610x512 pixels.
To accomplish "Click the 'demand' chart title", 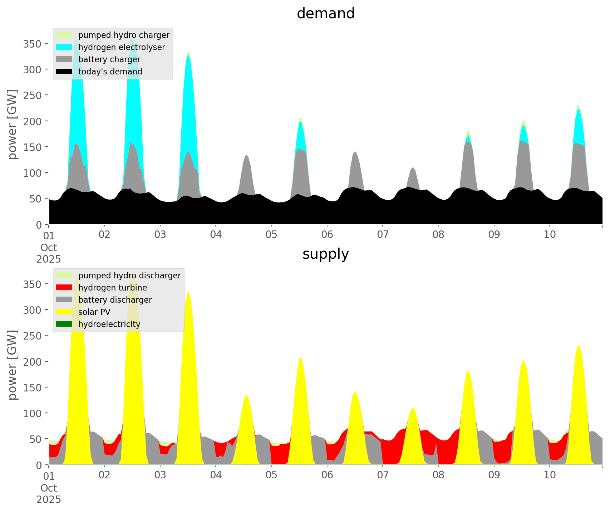I will click(x=325, y=14).
